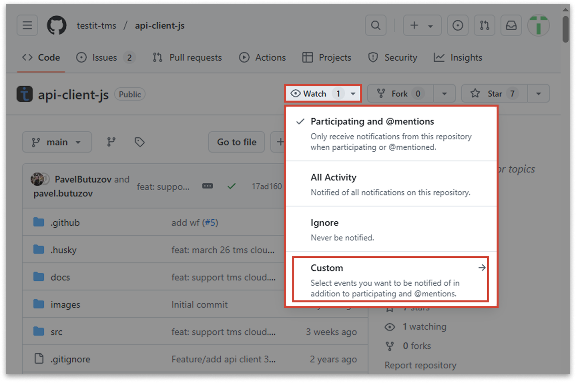Screen dimensions: 576x383
Task: Open docs 'feat: support tms cloud' commit
Action: (x=224, y=277)
